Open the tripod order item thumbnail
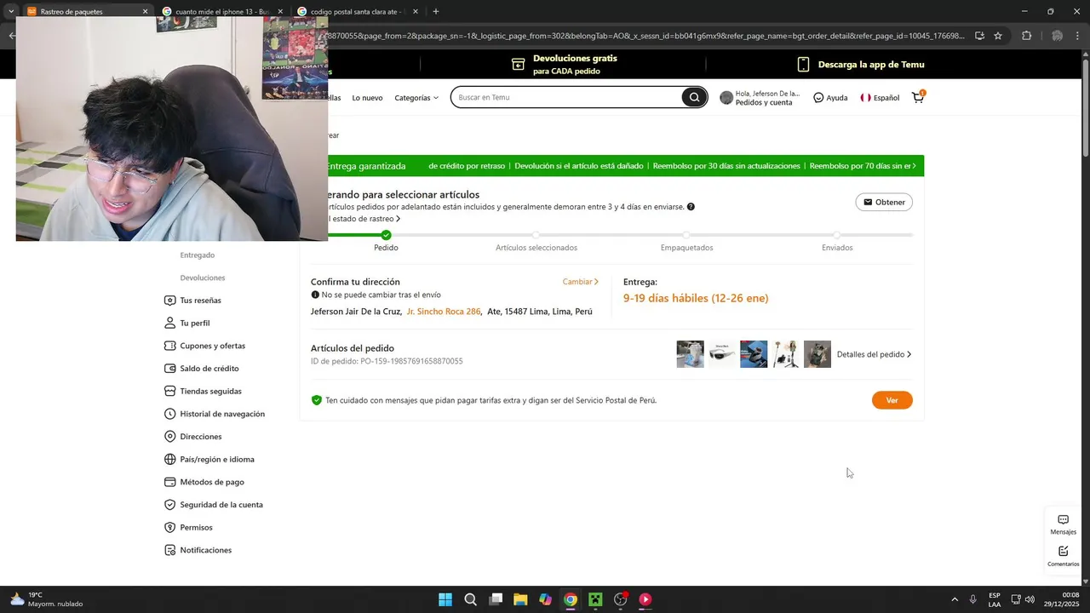 785,354
